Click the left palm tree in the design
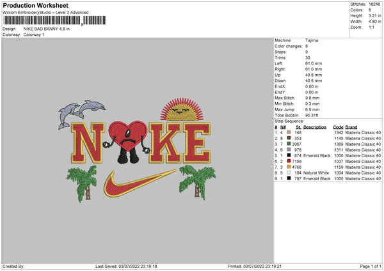The width and height of the screenshot is (384, 271). click(x=82, y=183)
